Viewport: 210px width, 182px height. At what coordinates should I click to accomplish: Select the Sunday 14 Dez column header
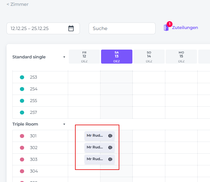149,56
